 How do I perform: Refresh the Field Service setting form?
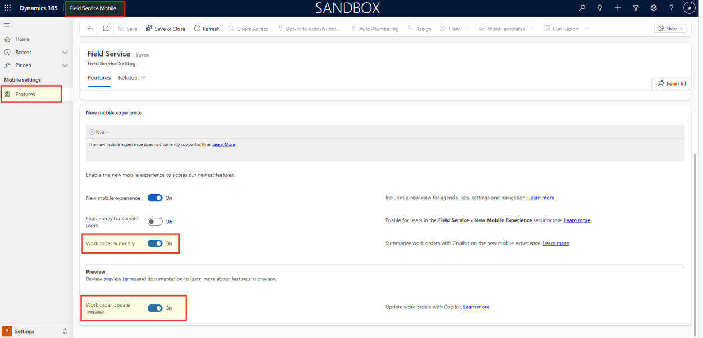click(207, 29)
